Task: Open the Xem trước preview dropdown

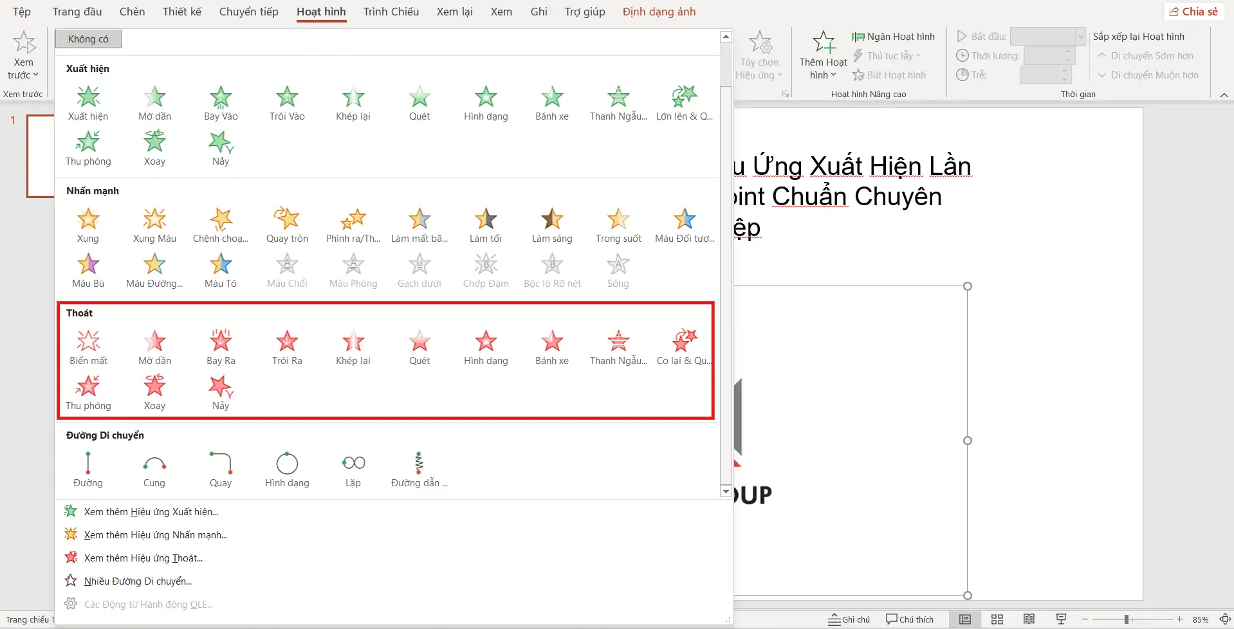Action: pyautogui.click(x=23, y=75)
